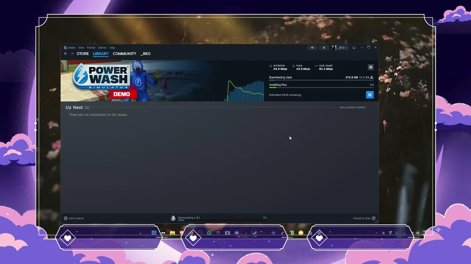Open TikTok from the taskbar
Screen dimensions: 471x264
click(283, 233)
